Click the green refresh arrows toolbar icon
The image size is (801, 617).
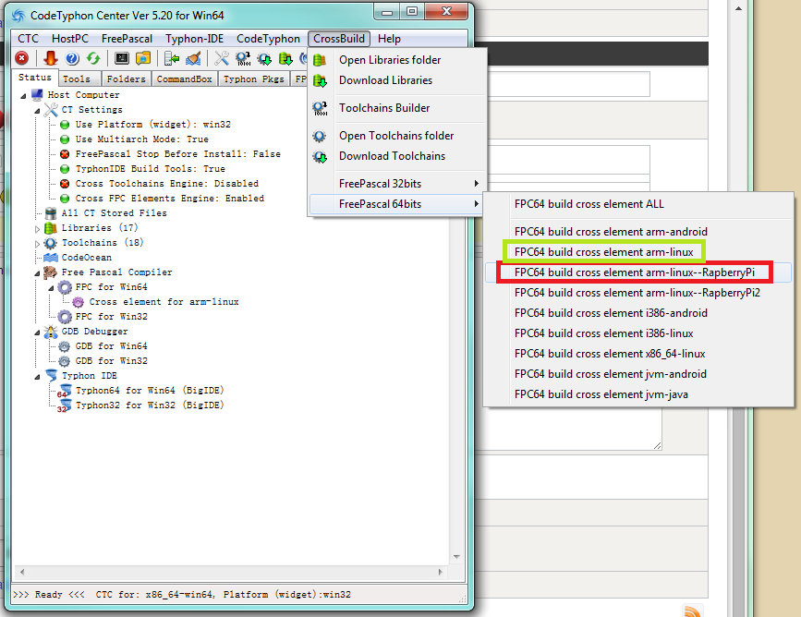tap(93, 58)
